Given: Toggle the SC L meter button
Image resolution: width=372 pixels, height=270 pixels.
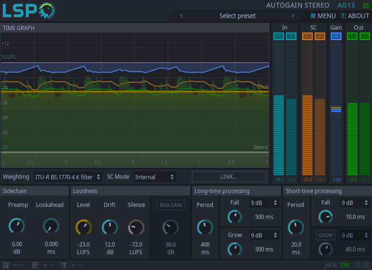Looking at the screenshot, I should click(307, 36).
